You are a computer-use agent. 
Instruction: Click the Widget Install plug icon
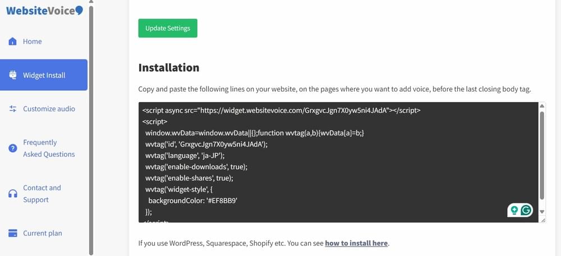point(12,75)
